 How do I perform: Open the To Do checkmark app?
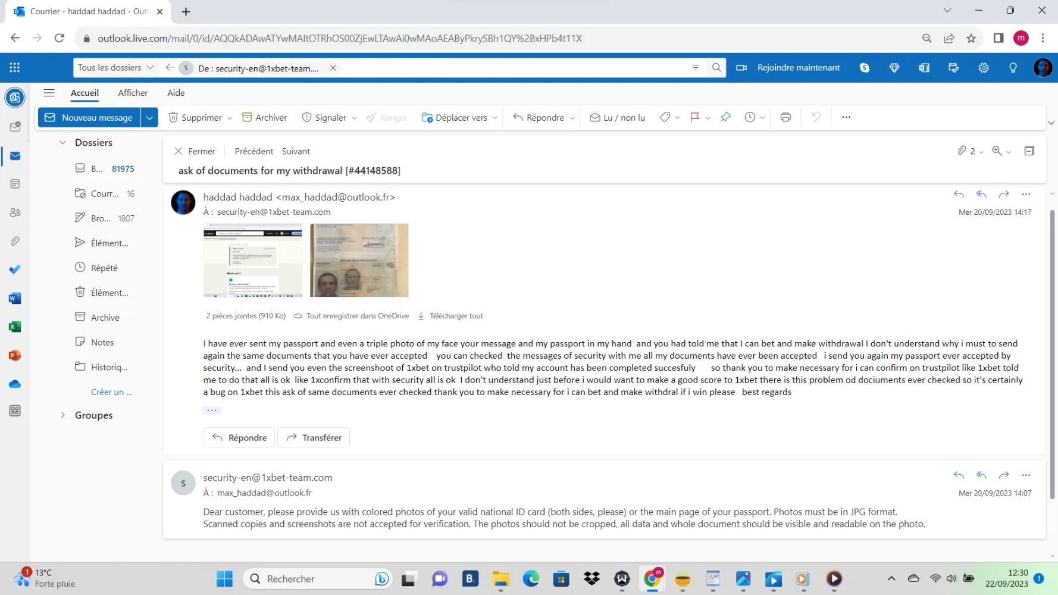tap(15, 270)
